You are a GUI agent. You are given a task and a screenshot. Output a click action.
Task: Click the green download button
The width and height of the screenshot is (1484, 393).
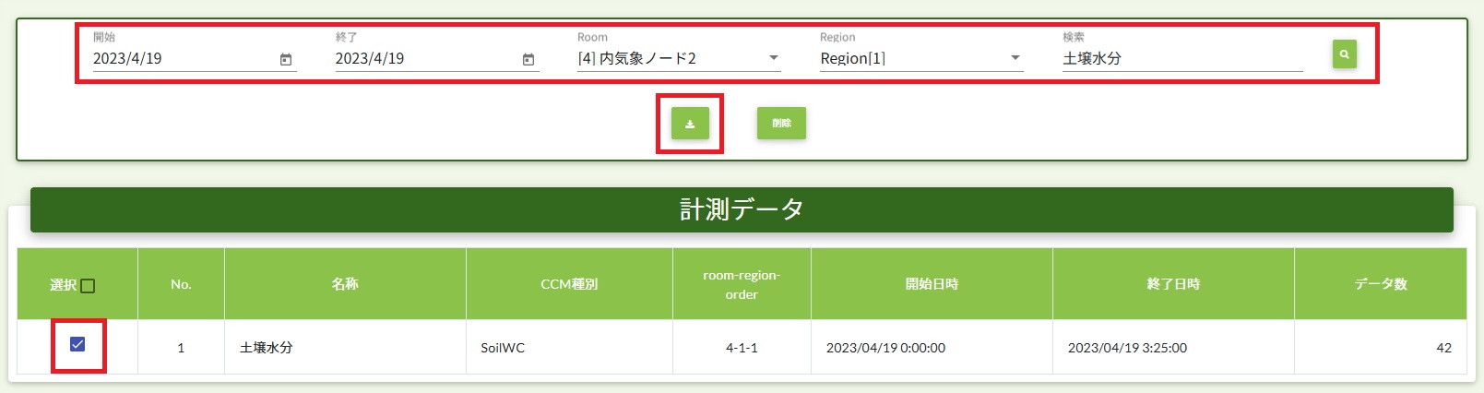(690, 124)
